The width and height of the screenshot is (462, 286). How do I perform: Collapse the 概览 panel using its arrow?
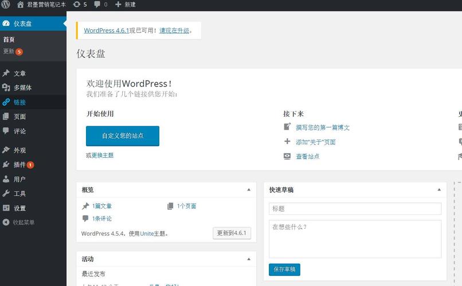(249, 190)
